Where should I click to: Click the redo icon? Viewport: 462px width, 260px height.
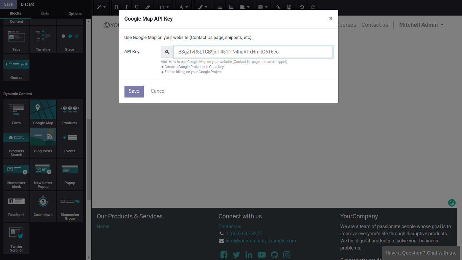[313, 7]
